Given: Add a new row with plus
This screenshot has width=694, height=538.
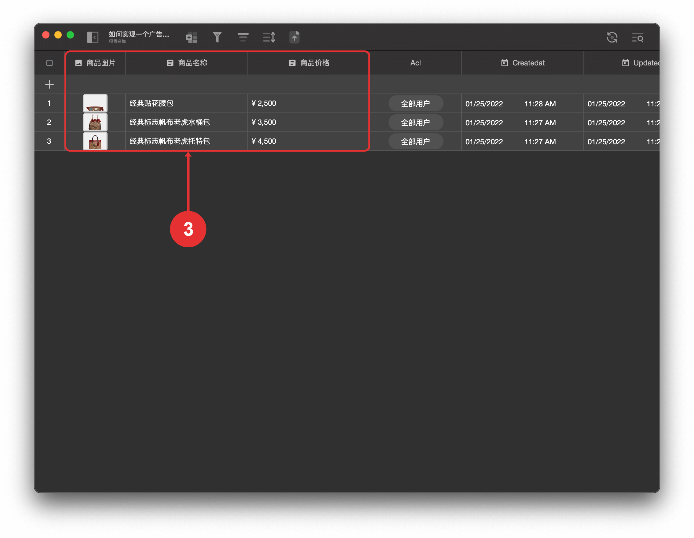Looking at the screenshot, I should click(x=49, y=84).
